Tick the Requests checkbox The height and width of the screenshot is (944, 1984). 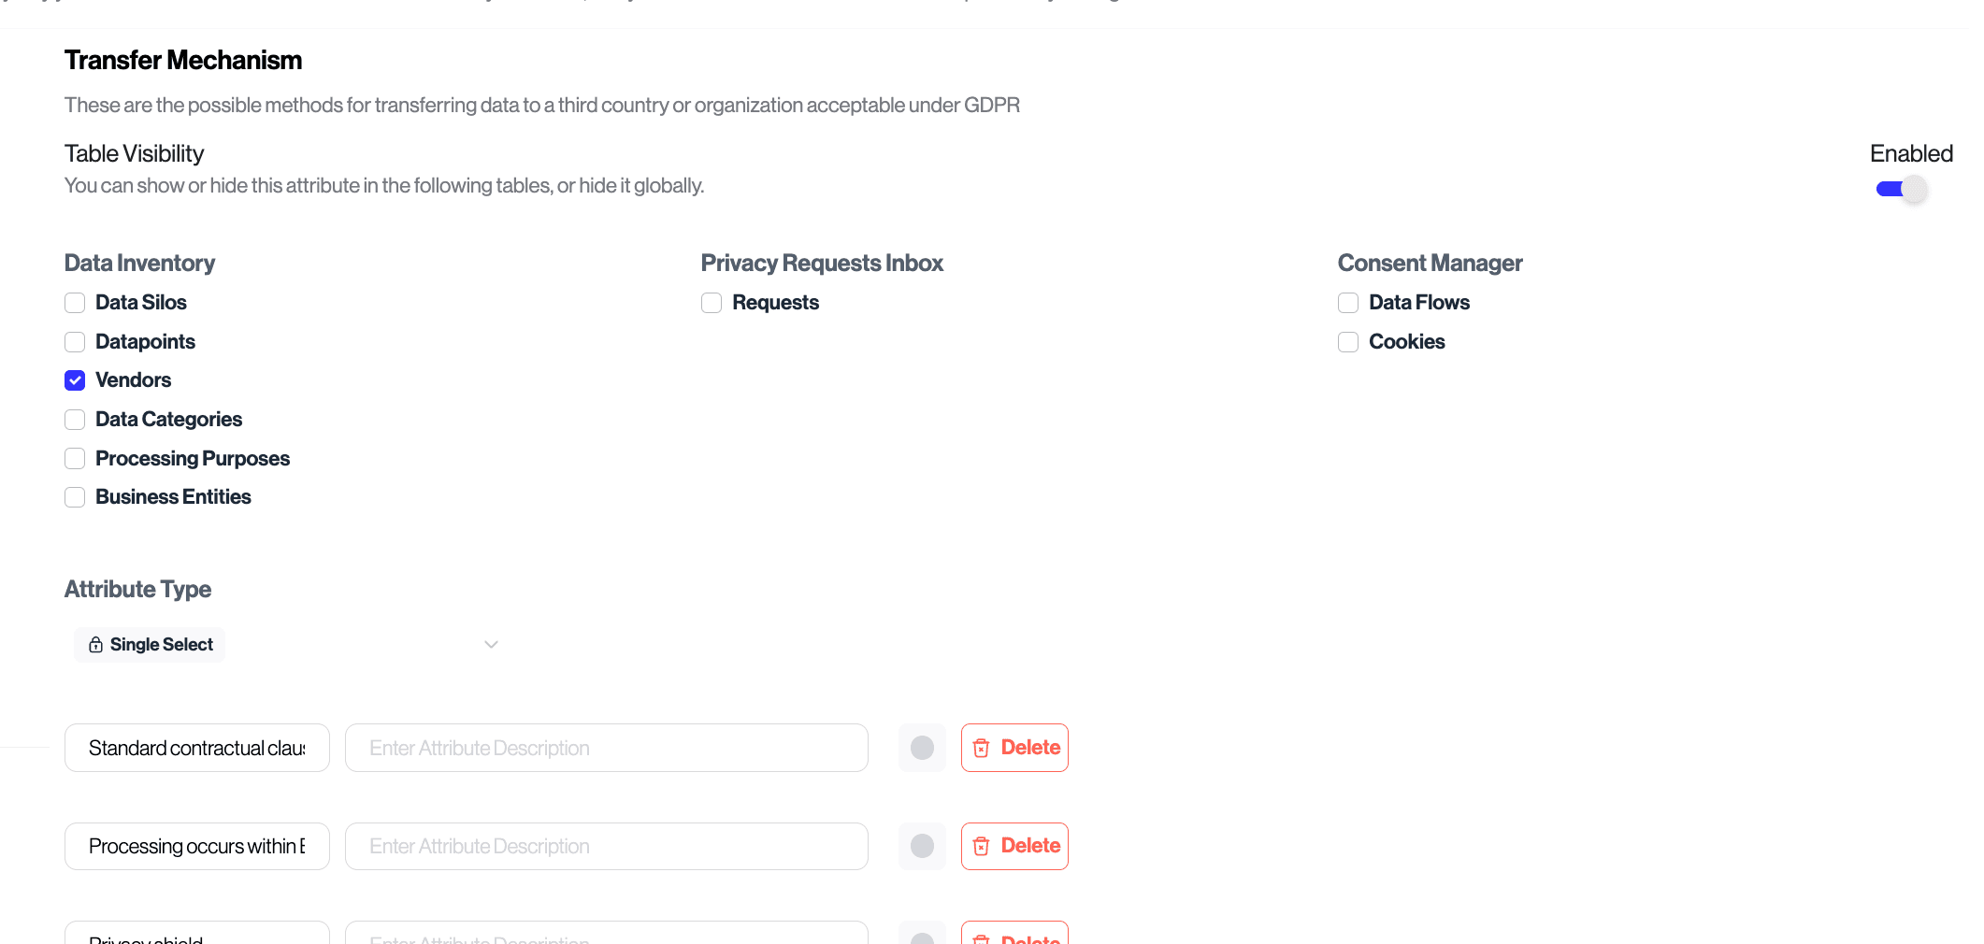[712, 303]
